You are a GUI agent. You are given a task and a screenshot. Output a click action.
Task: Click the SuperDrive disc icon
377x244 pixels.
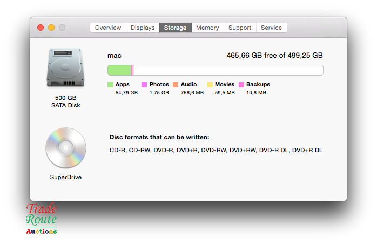pyautogui.click(x=65, y=147)
